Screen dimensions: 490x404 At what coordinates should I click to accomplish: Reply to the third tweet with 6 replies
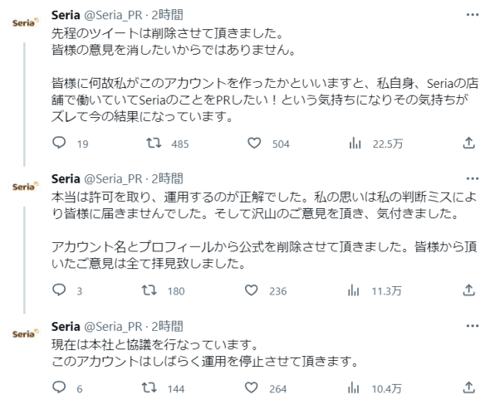click(59, 388)
